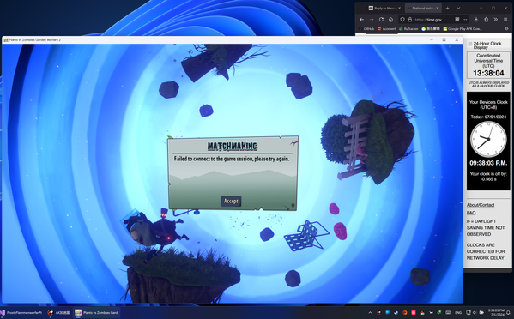
Task: Open the browser downloads icon
Action: (476, 20)
